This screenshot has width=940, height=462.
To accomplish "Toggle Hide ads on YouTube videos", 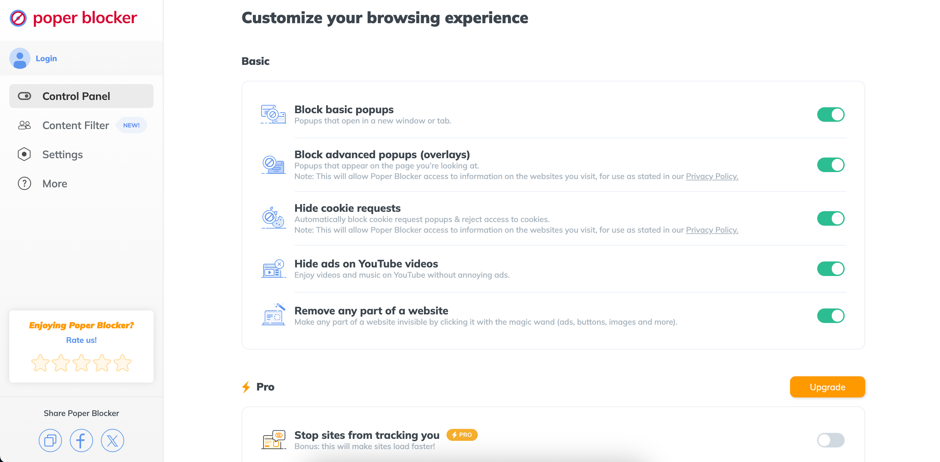I will point(830,269).
